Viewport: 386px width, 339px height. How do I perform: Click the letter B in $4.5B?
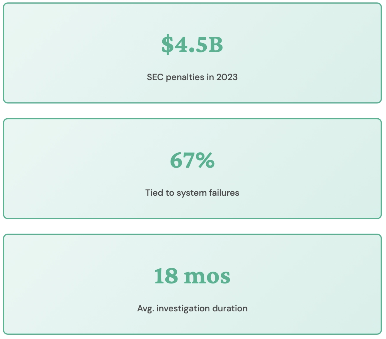pos(216,45)
